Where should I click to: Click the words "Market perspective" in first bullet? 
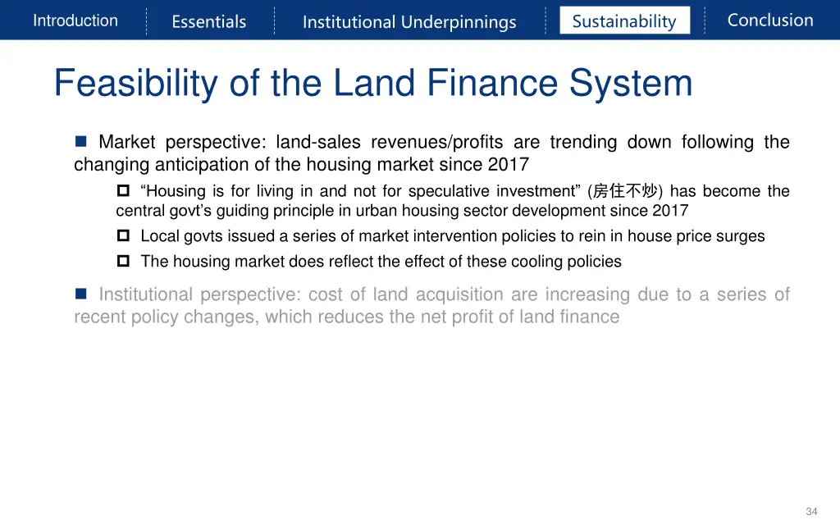click(x=177, y=142)
